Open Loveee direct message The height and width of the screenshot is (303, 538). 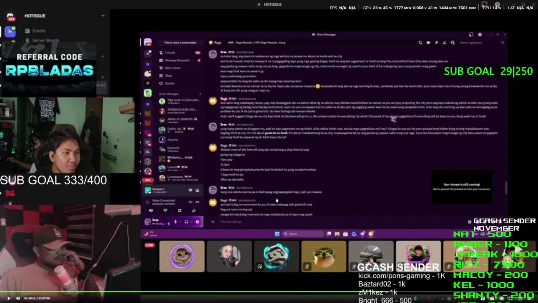coord(180,168)
